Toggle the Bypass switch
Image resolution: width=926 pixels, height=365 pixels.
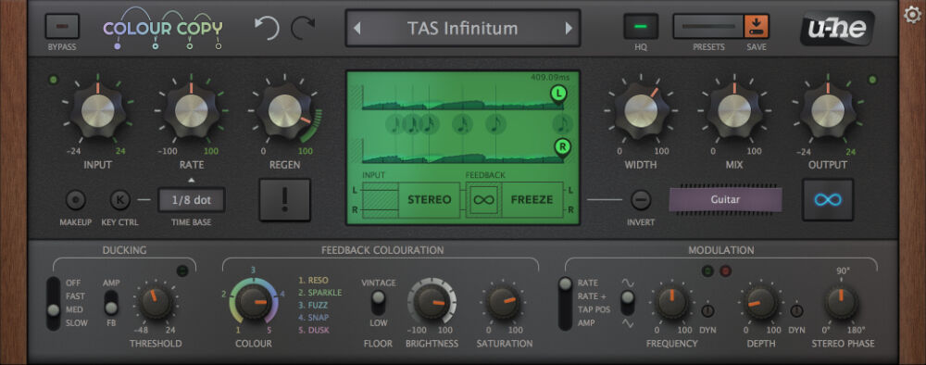(62, 27)
